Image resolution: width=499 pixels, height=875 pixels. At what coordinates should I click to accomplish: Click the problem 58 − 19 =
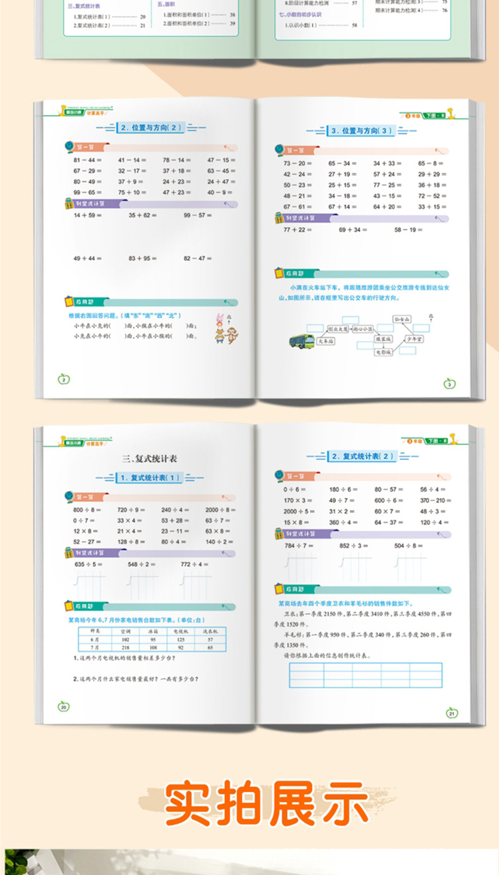407,230
